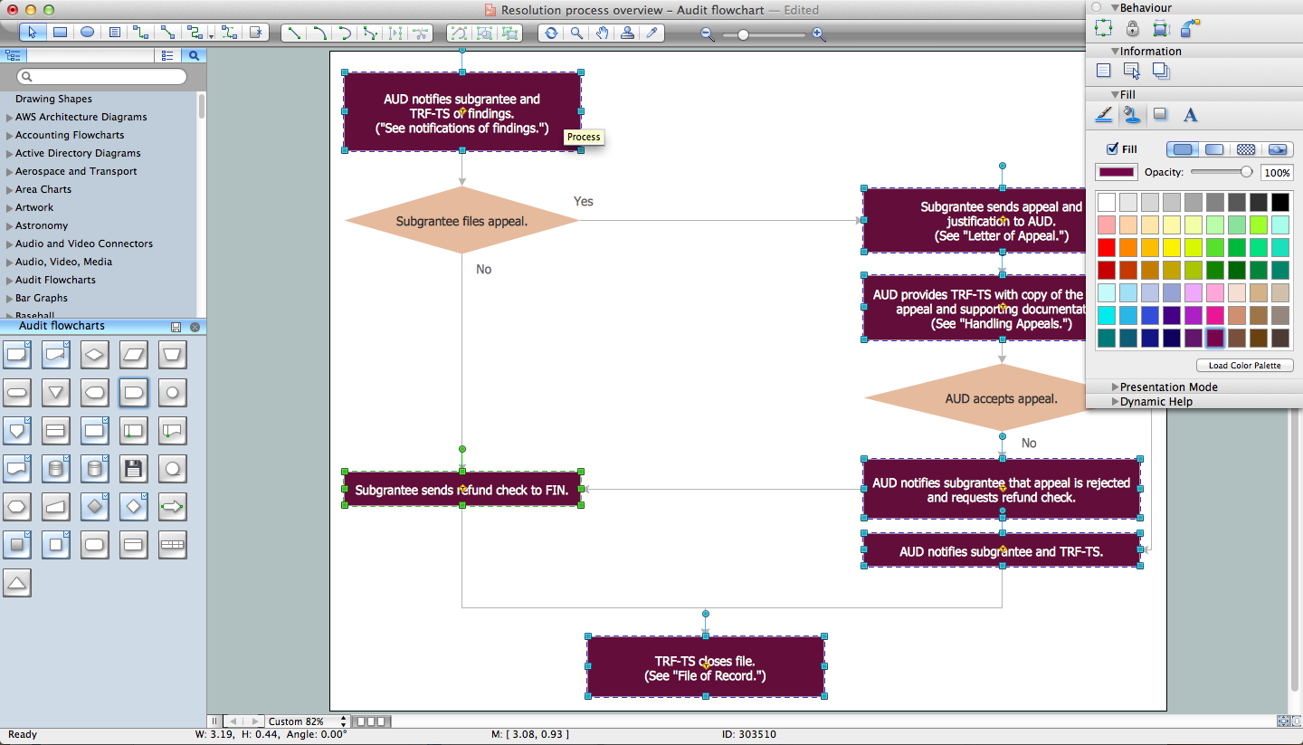
Task: Pick the hand pan tool
Action: [602, 33]
